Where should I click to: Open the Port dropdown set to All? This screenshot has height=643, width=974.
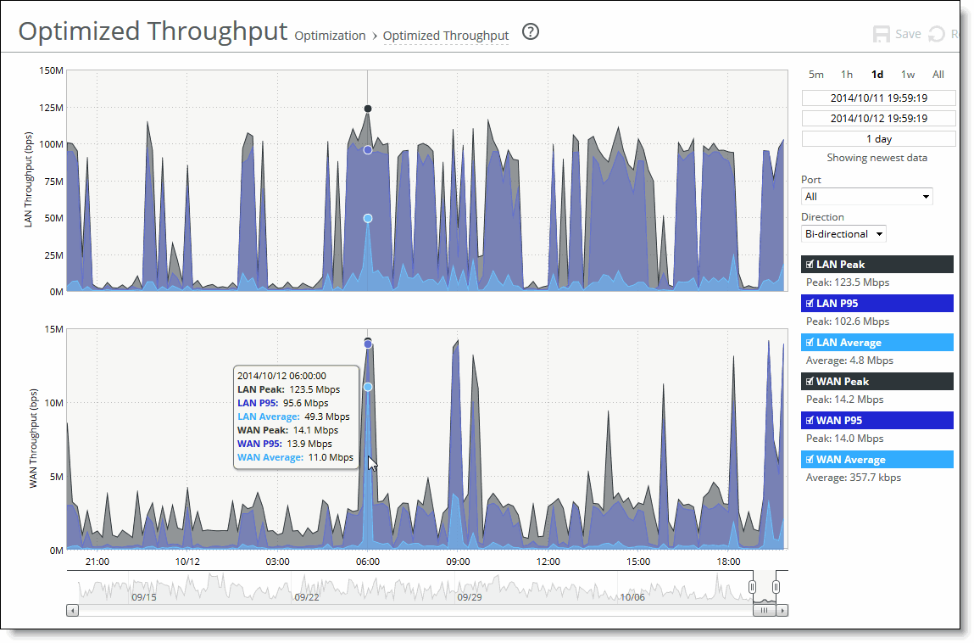(x=866, y=196)
